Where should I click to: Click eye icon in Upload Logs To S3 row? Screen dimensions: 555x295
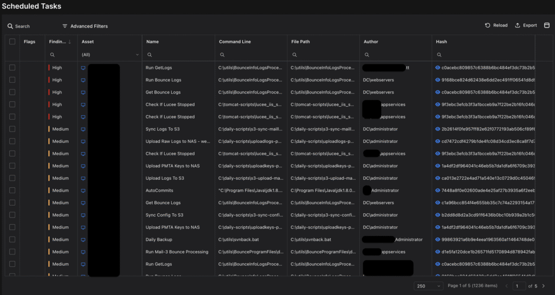pos(438,178)
